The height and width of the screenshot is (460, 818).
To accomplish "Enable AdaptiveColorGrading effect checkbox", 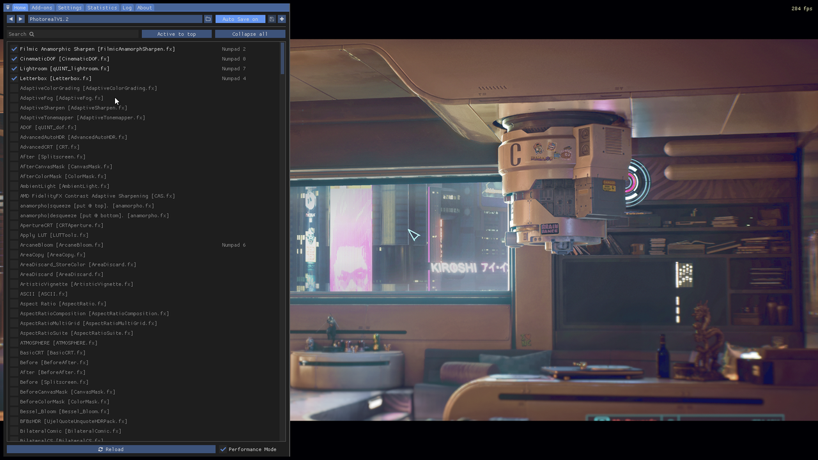I will [14, 88].
